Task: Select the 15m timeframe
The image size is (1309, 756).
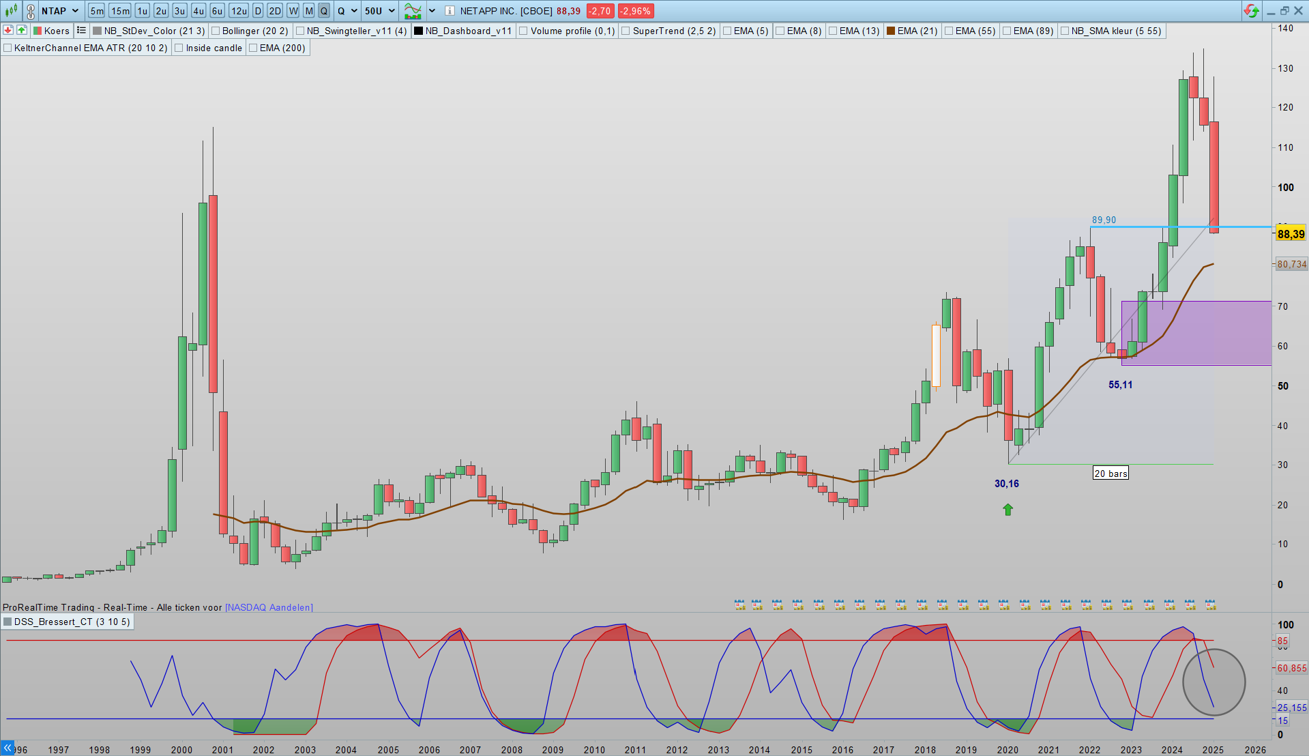Action: [120, 11]
